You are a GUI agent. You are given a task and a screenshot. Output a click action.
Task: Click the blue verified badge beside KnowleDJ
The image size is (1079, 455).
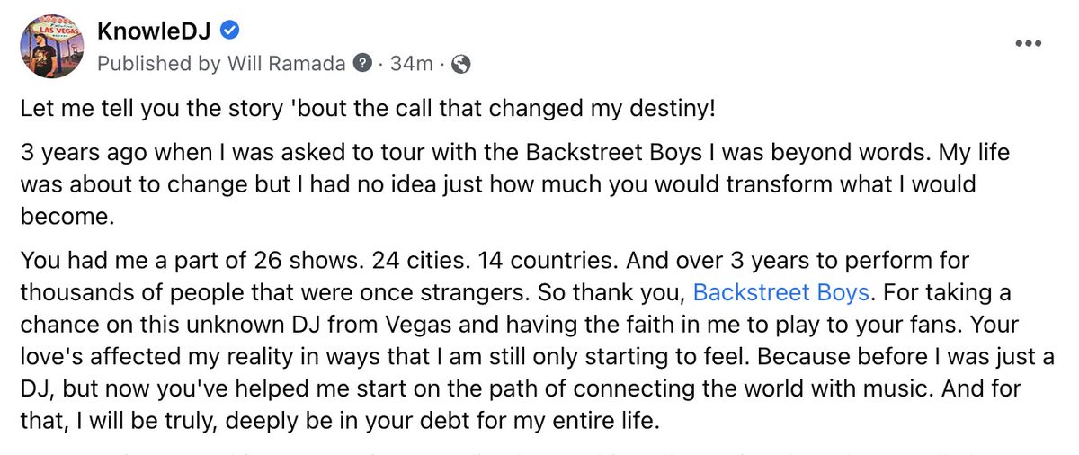[x=229, y=32]
